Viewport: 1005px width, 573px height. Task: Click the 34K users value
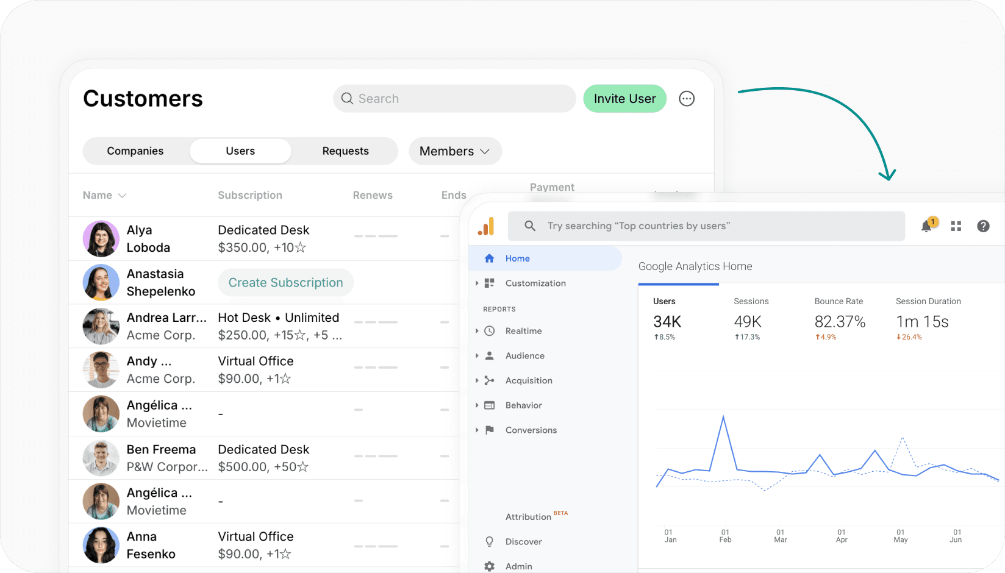[667, 322]
